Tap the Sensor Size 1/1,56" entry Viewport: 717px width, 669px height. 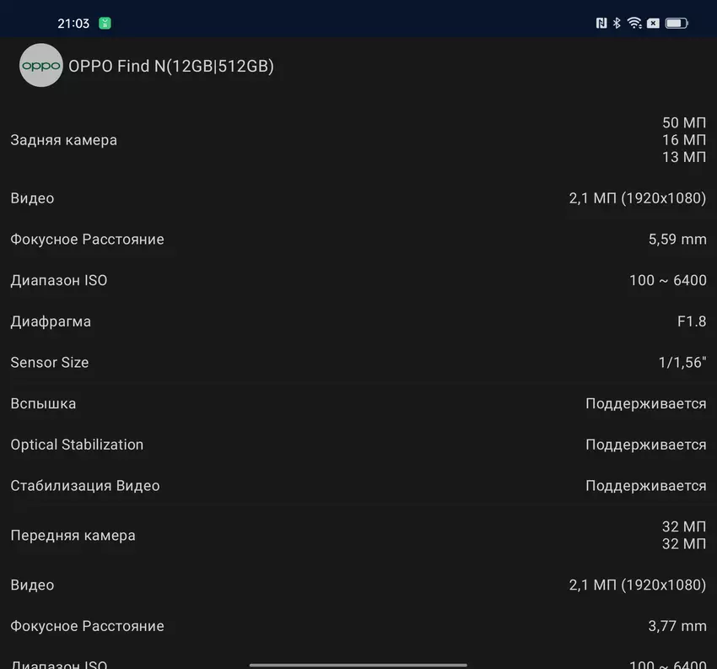pos(358,363)
